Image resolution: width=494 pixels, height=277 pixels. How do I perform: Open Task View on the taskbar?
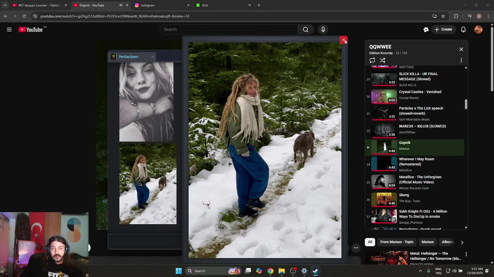coord(248,271)
